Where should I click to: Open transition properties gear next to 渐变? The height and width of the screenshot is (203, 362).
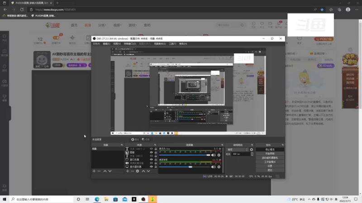point(252,150)
